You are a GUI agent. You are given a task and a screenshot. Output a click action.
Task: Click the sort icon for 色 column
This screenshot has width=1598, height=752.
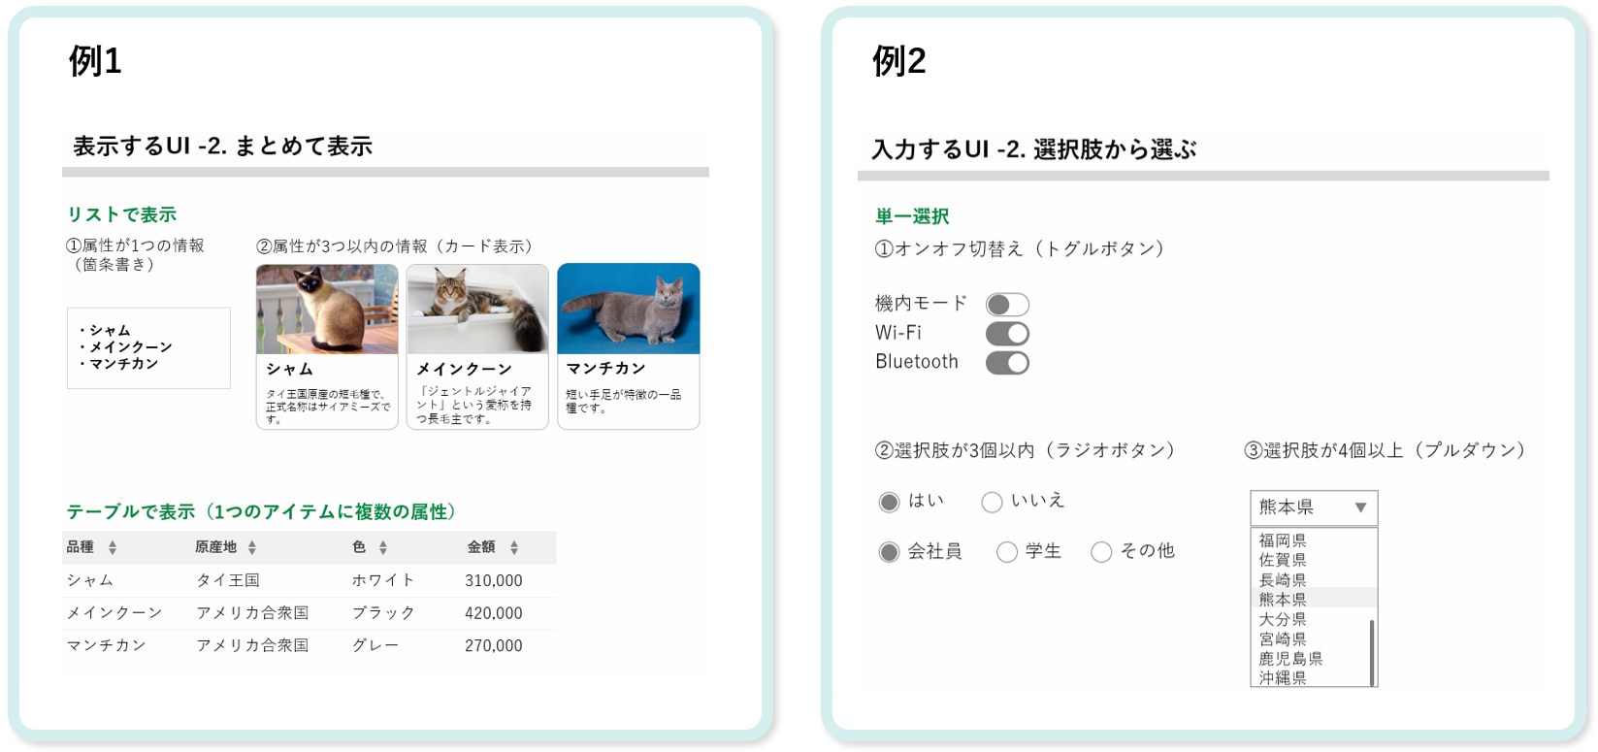(x=383, y=548)
